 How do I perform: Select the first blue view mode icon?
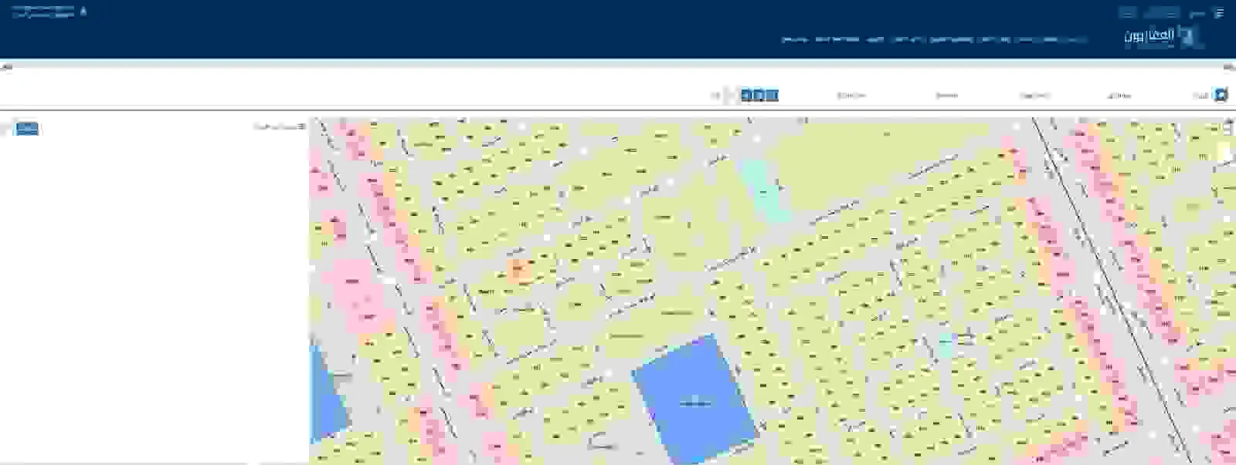(x=746, y=95)
